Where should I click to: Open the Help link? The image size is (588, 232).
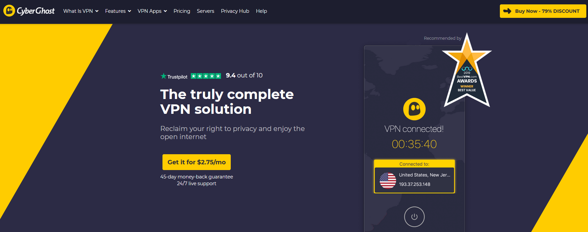[x=261, y=11]
